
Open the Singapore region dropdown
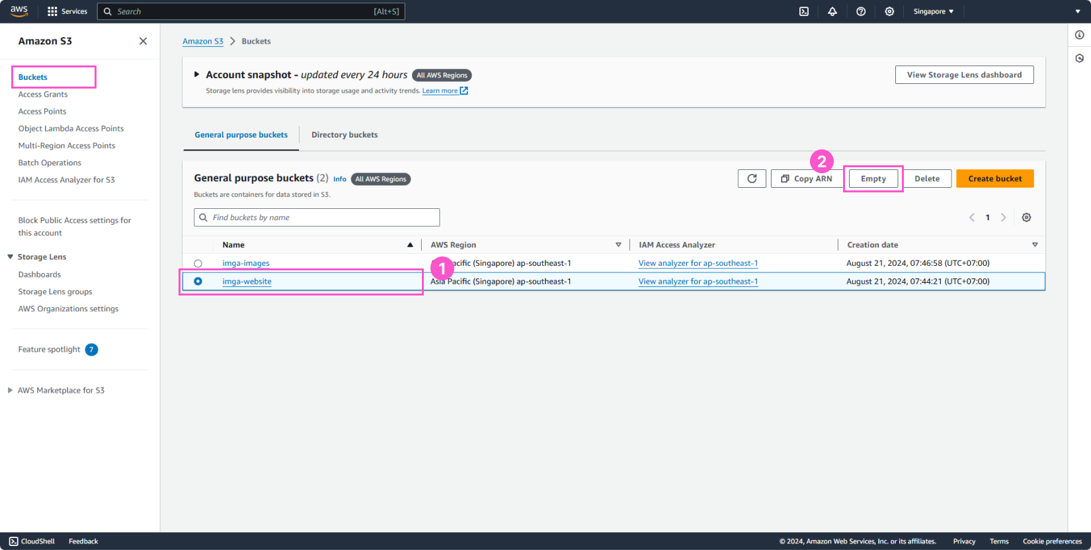pos(934,11)
